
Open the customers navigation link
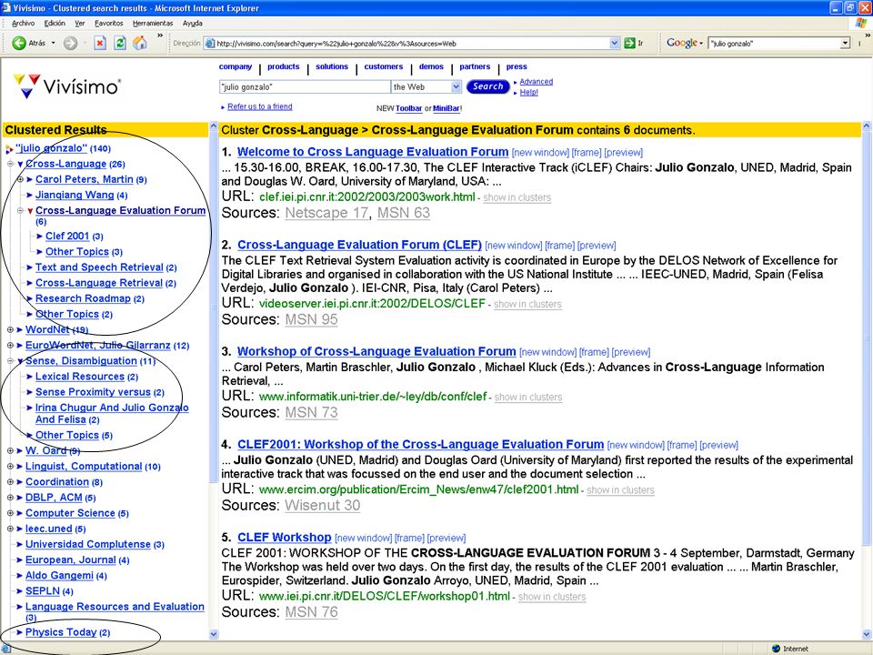[x=383, y=66]
